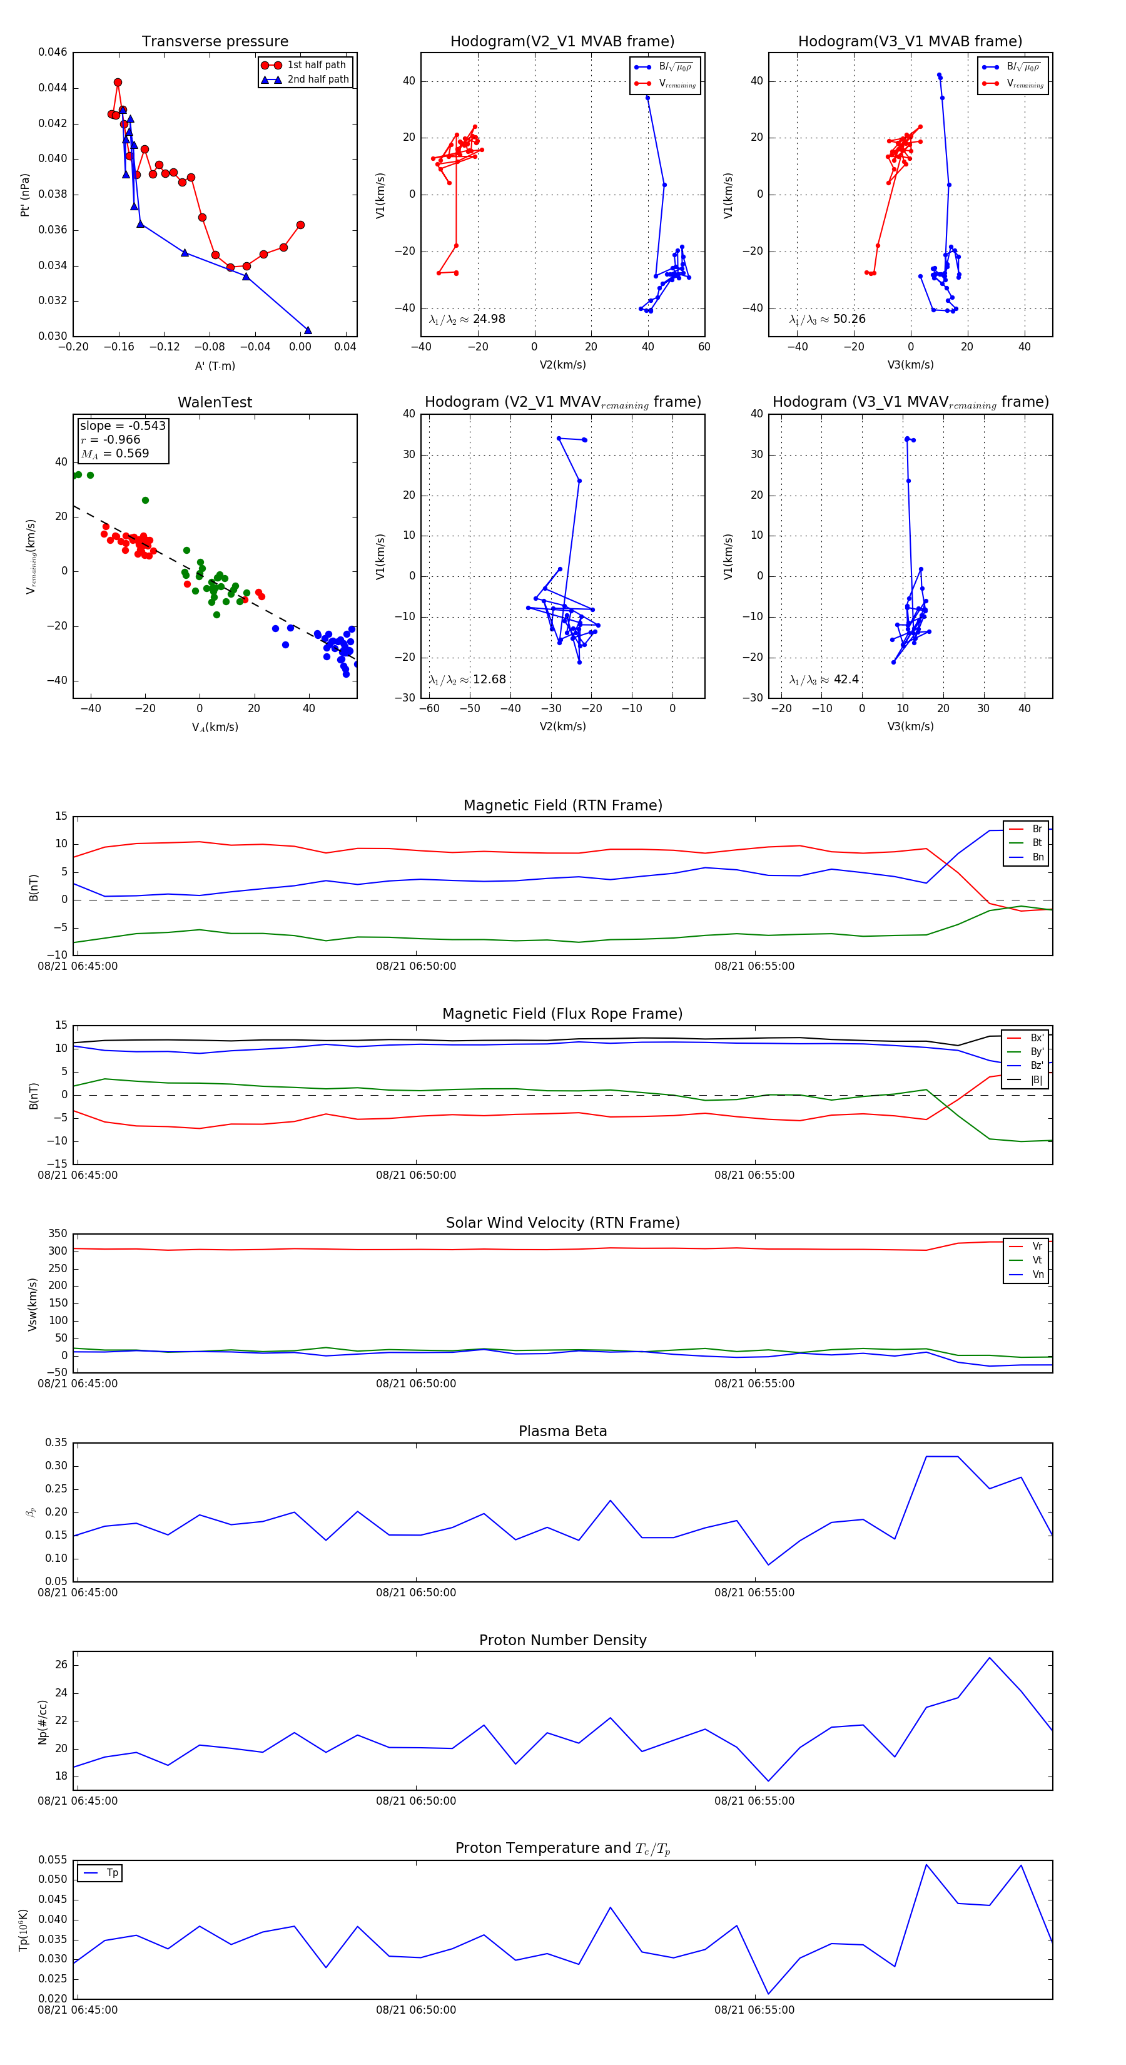Click the λ1/λ2 ≈ 24.98 annotation
Viewport: 1126px width, 2065px height.
coord(467,319)
